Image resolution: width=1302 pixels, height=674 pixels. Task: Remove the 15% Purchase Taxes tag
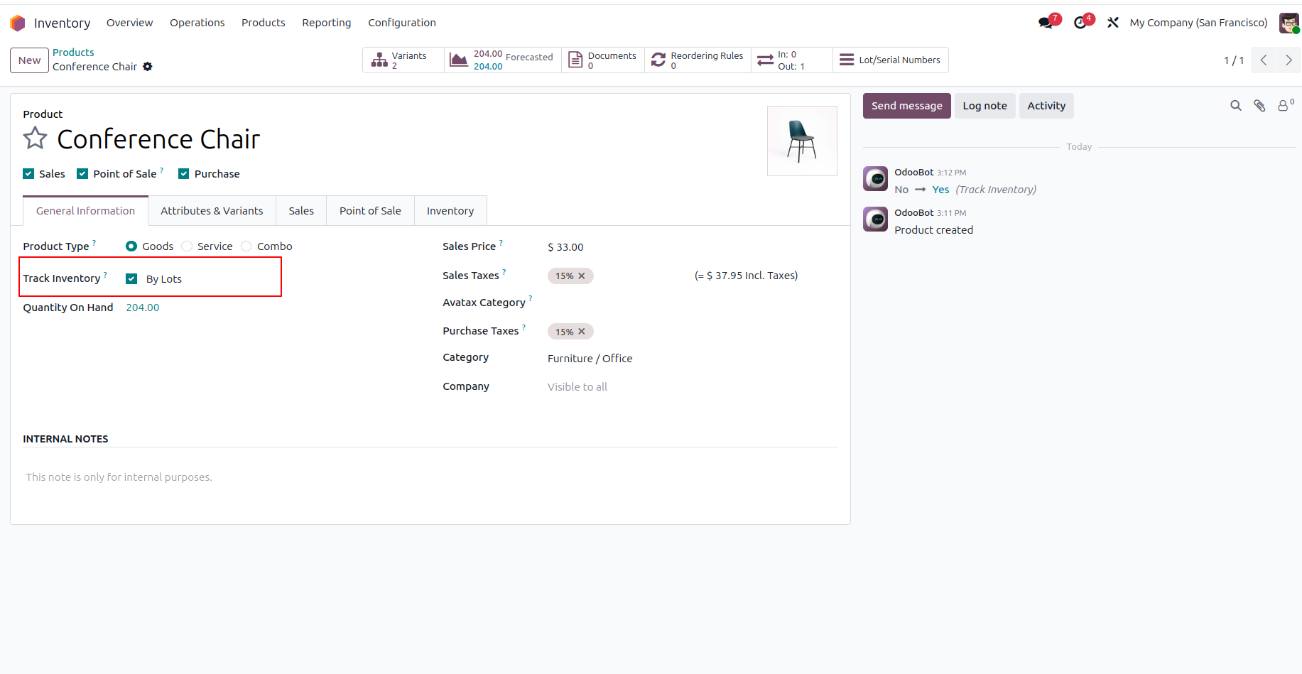tap(582, 332)
